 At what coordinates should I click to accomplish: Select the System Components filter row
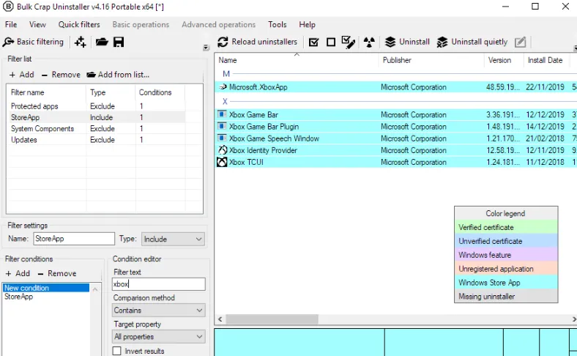[x=96, y=128]
